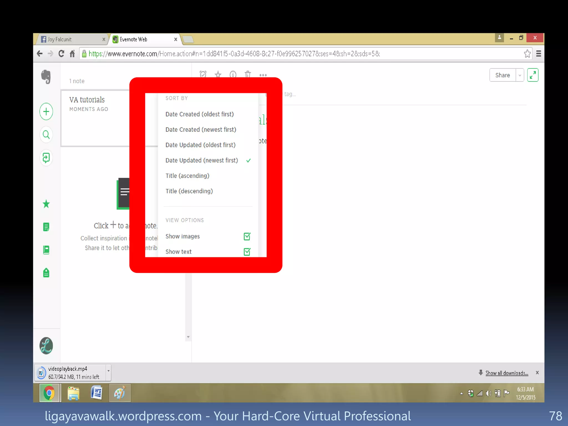Screen dimensions: 568x426
Task: Open the videoplayback.mp4 download options arrow
Action: (108, 371)
